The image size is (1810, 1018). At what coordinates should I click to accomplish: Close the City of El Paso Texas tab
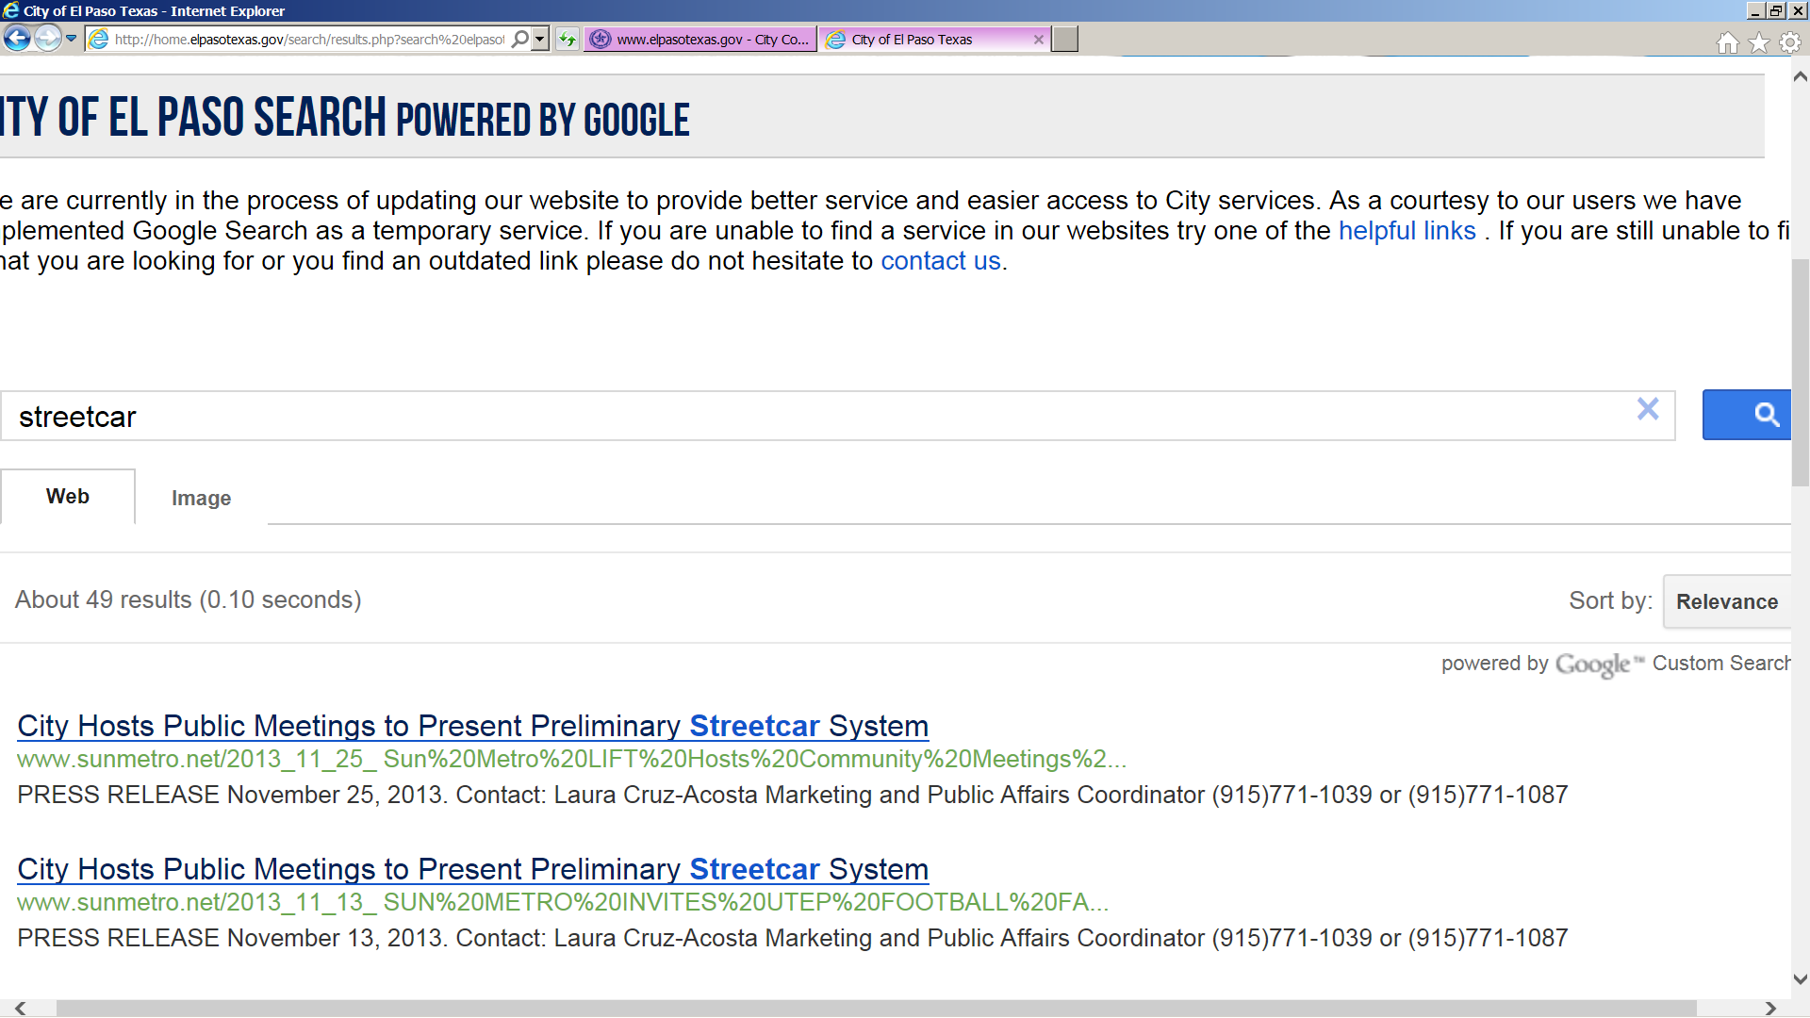(x=1038, y=40)
